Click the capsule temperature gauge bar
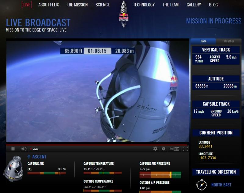 coord(102,173)
